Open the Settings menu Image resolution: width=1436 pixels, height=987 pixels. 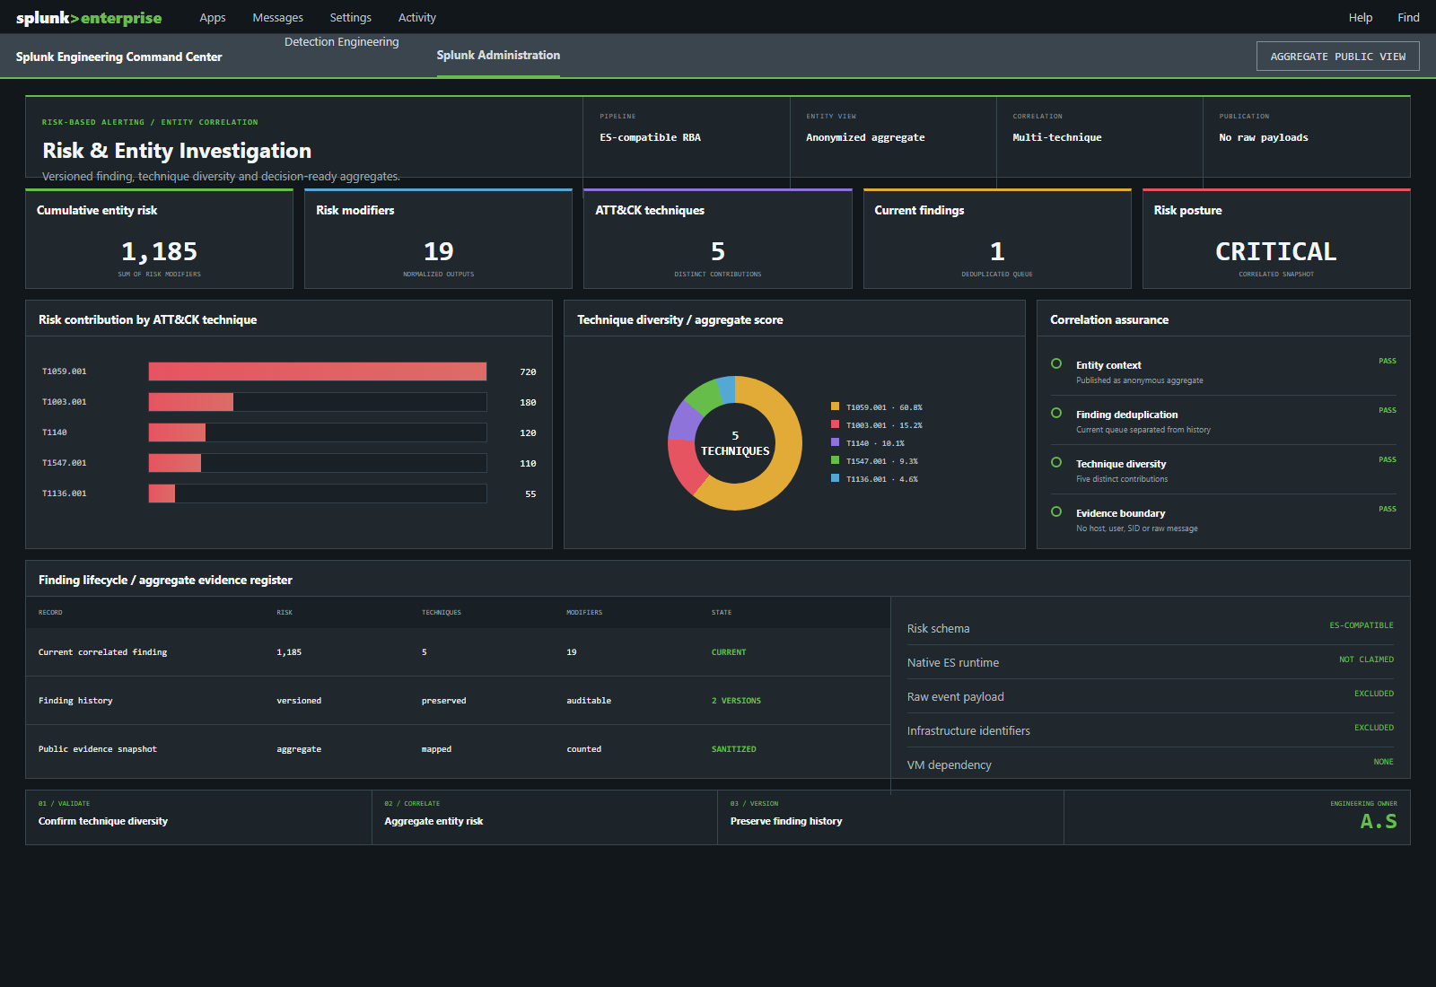coord(350,17)
